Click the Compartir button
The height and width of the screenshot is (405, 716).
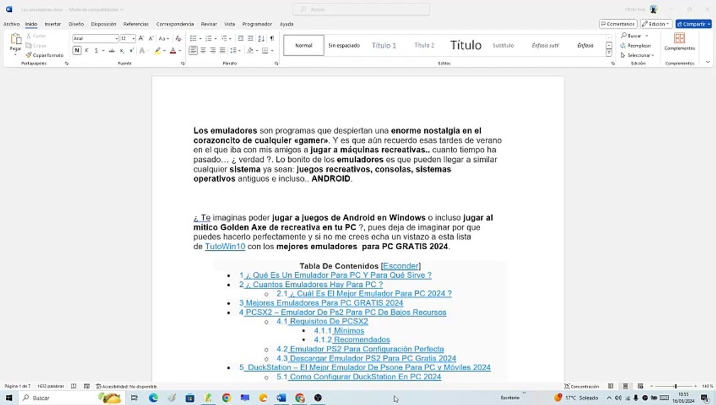(693, 24)
